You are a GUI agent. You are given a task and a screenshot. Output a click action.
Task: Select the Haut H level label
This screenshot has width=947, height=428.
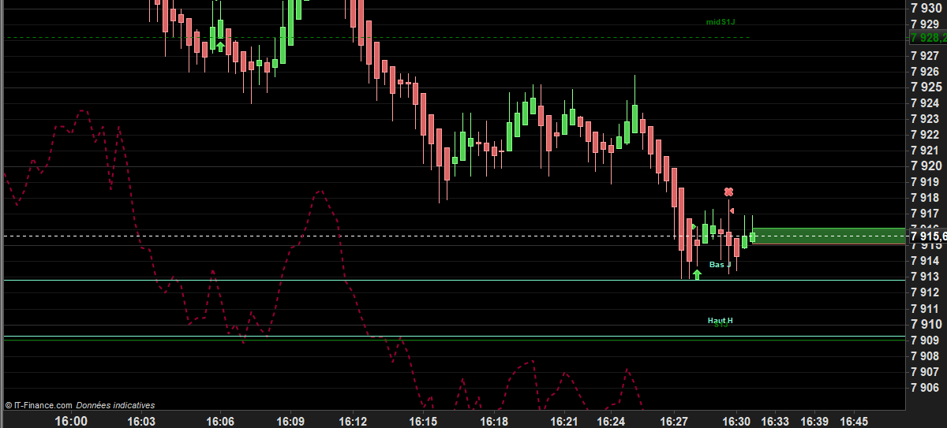pos(720,321)
